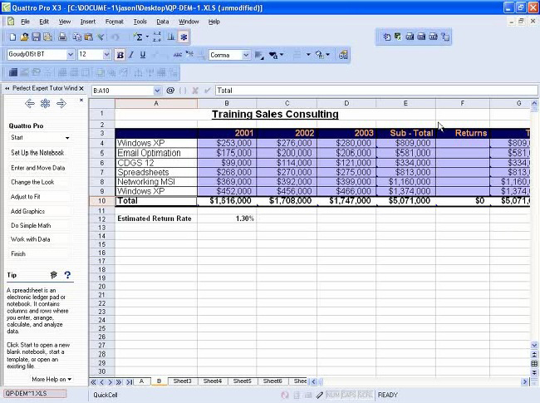Click the @ function icon in input line
The width and height of the screenshot is (540, 403).
[x=170, y=91]
